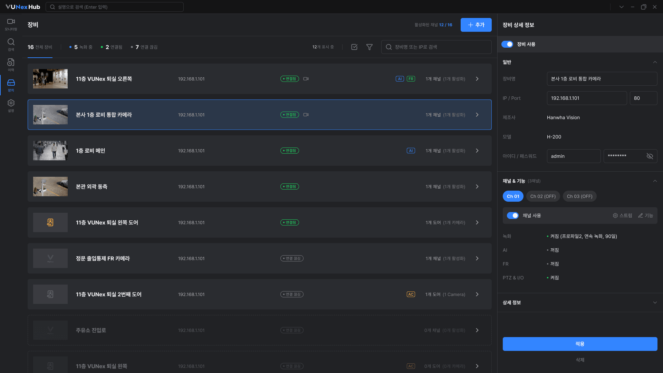
Task: Select channel tab Ch 02 (OFF)
Action: pos(543,196)
